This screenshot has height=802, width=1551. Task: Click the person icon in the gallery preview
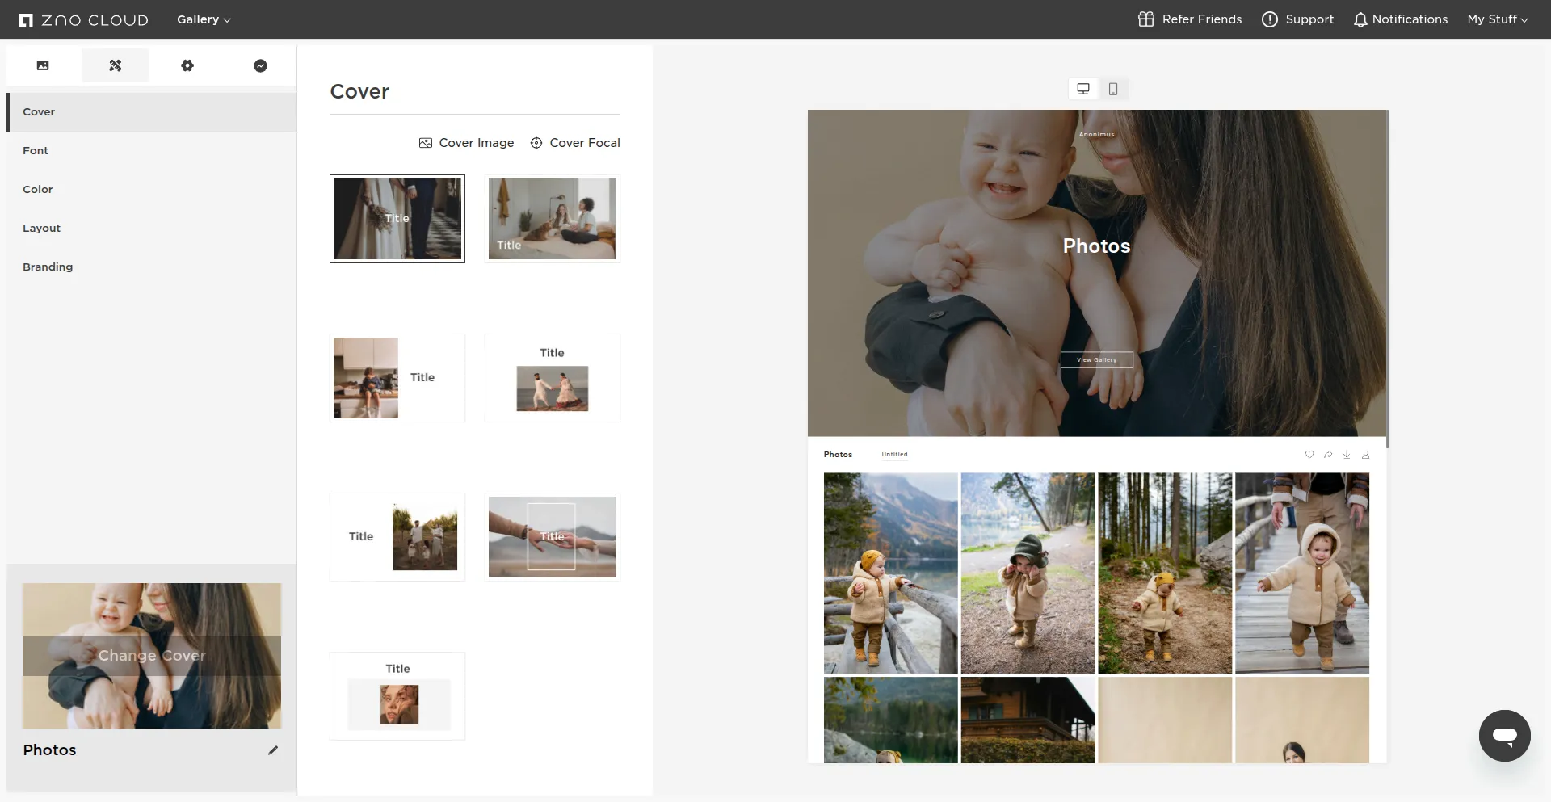[1365, 455]
